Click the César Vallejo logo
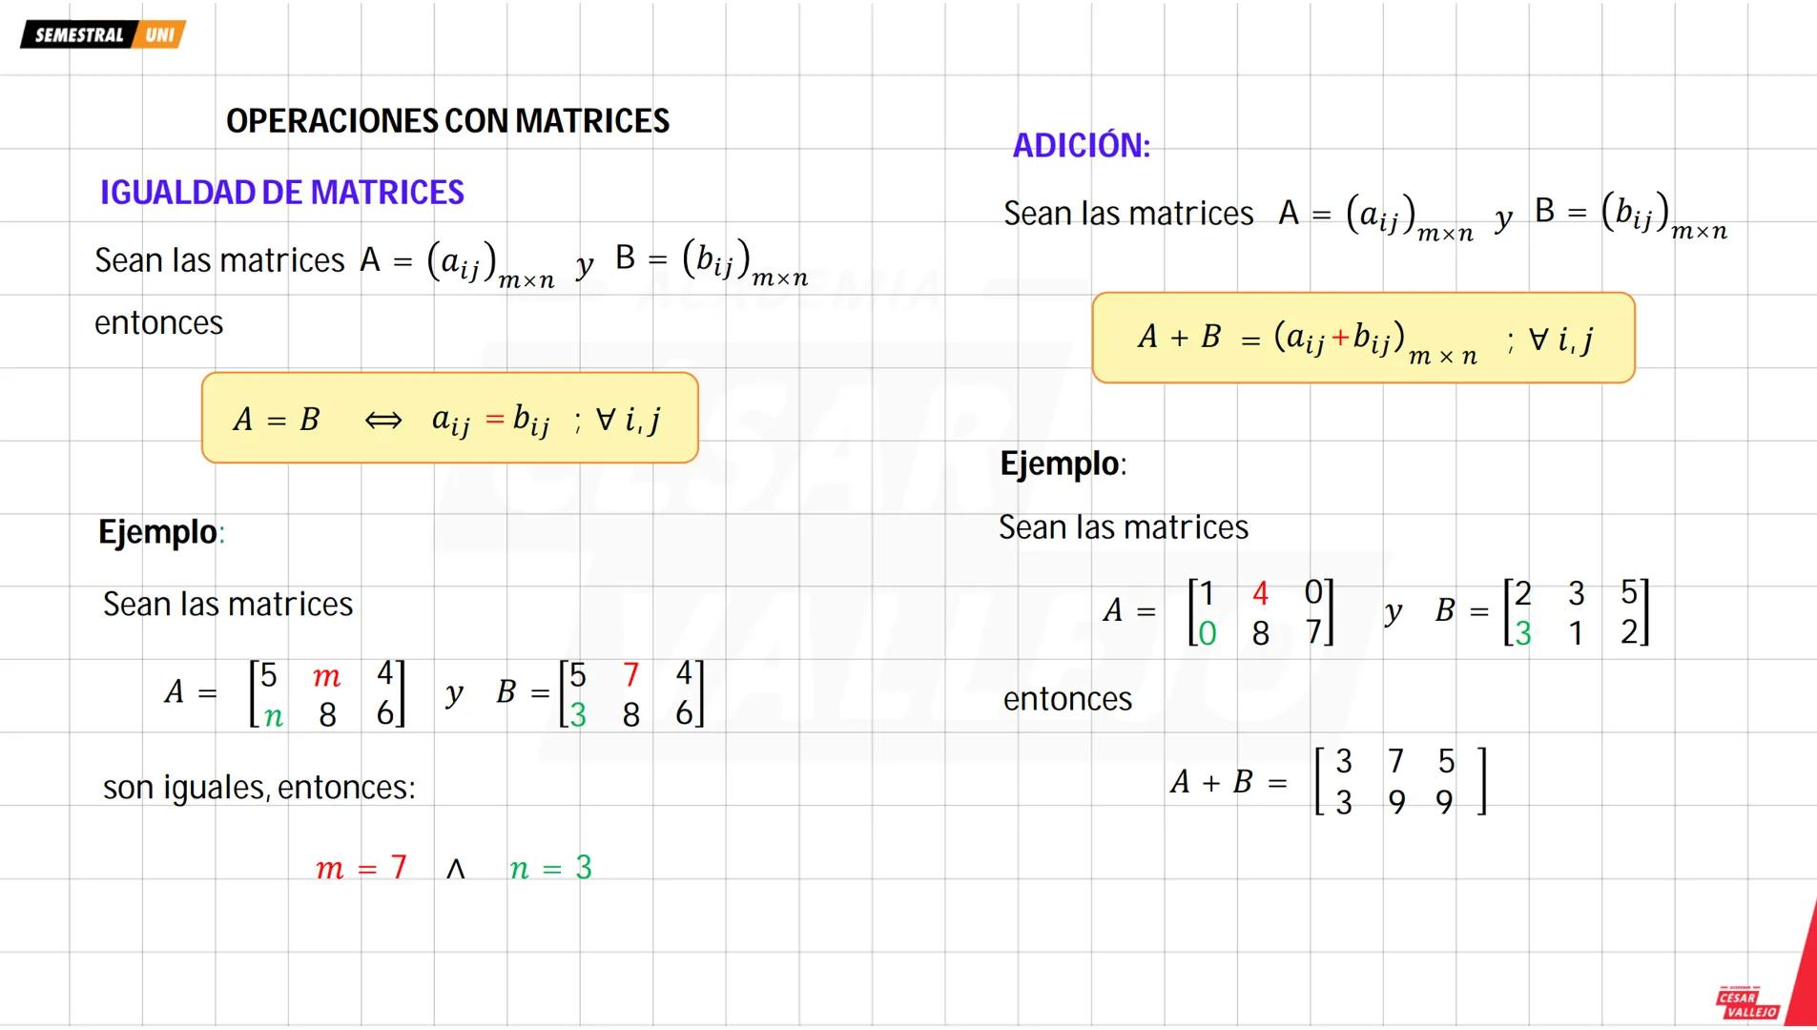This screenshot has height=1030, width=1817. point(1747,1003)
